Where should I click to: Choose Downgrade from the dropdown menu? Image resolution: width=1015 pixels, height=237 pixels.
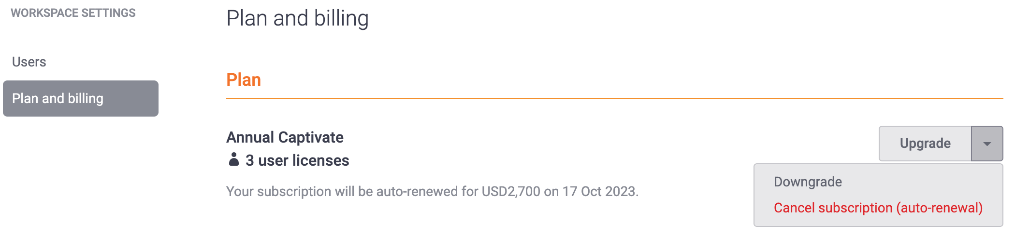click(808, 182)
